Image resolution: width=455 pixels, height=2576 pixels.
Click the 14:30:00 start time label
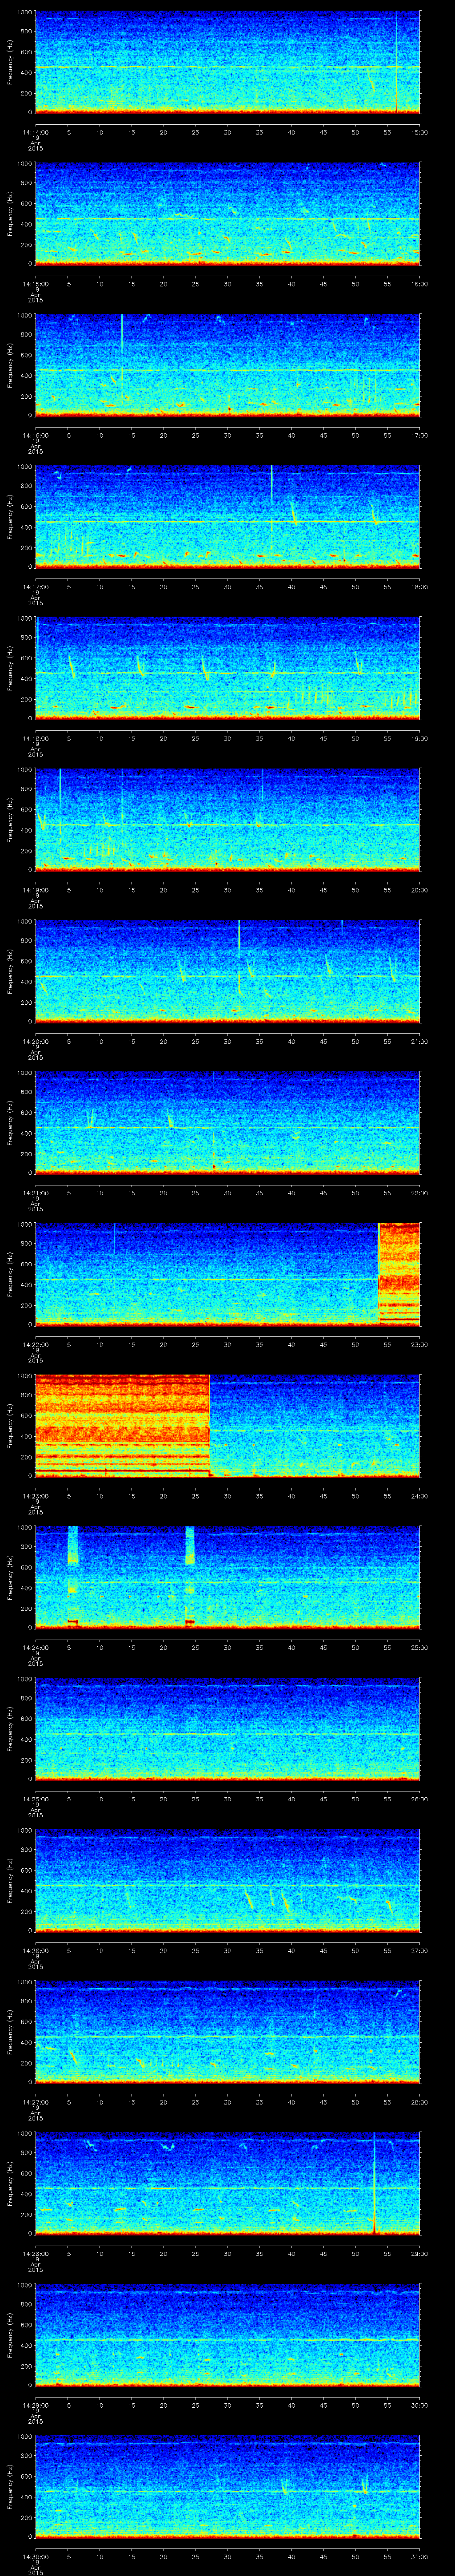(x=35, y=2556)
